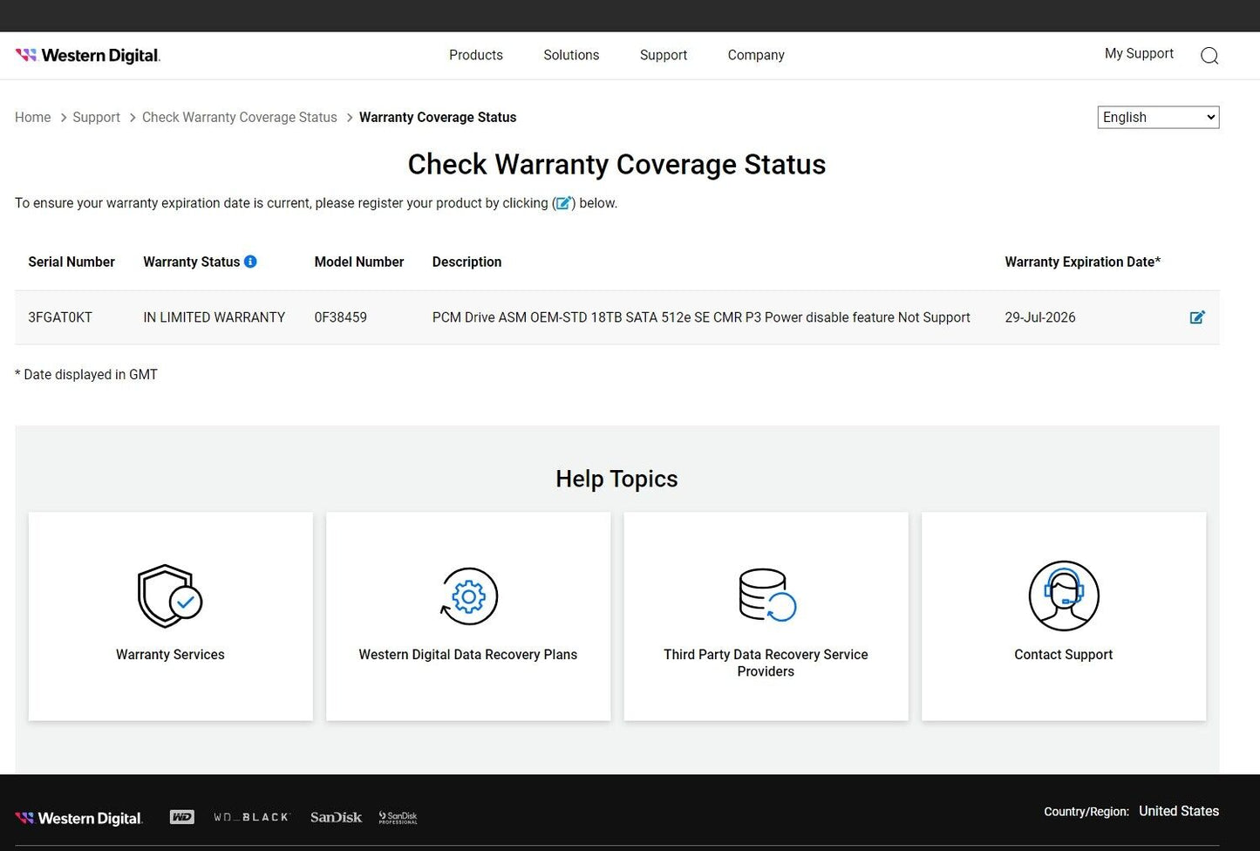Image resolution: width=1260 pixels, height=851 pixels.
Task: Click IN LIMITED WARRANTY status text
Action: (215, 317)
